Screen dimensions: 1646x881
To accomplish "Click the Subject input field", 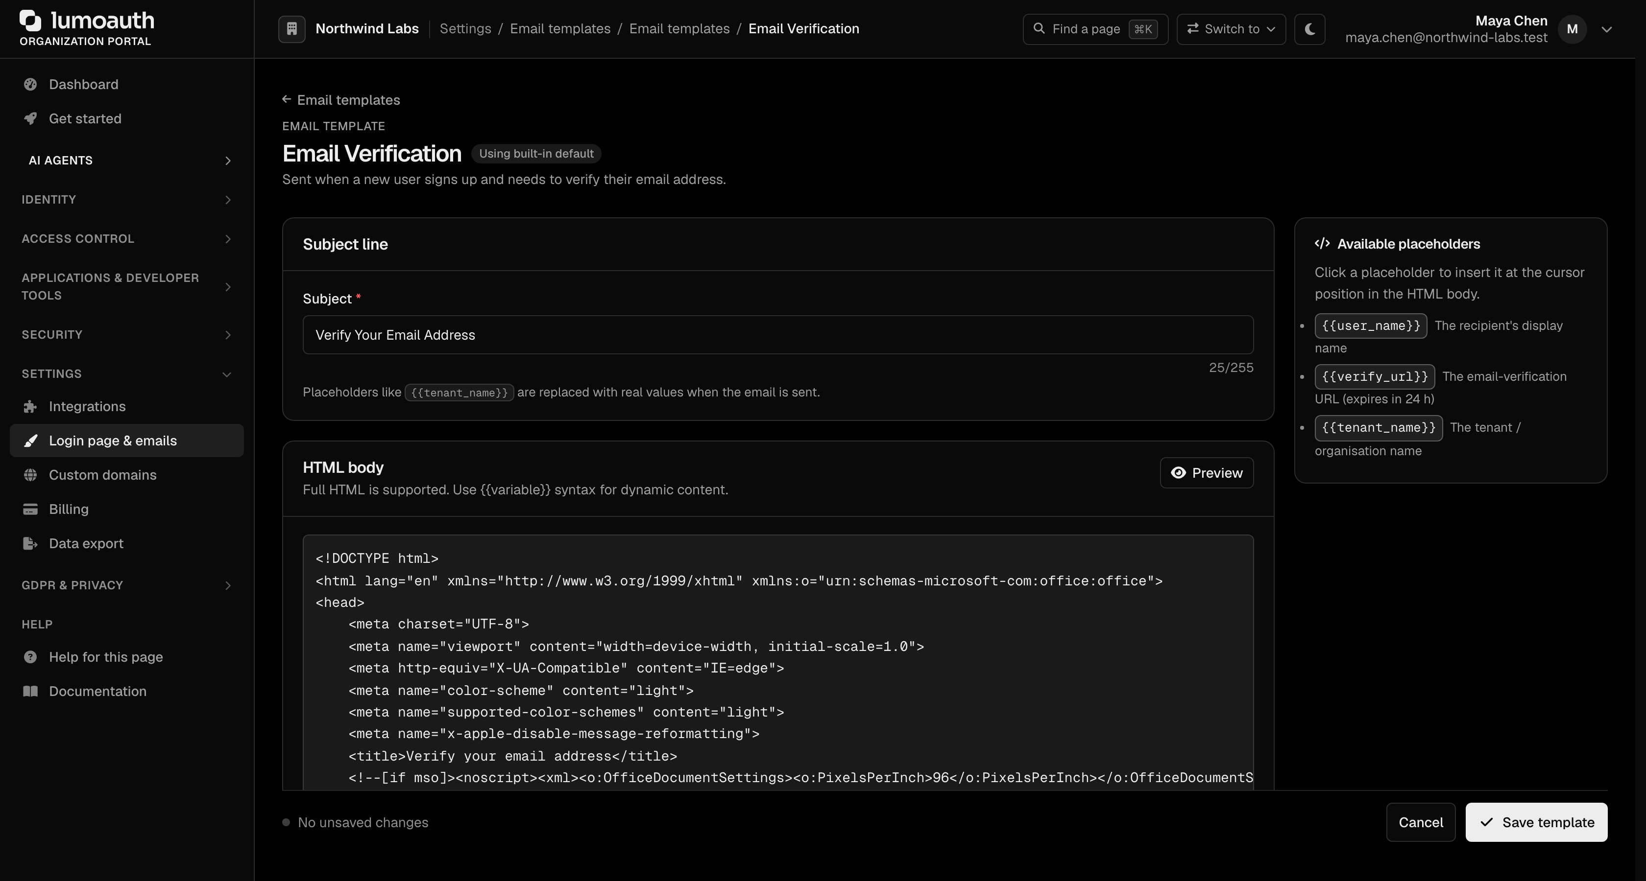I will (777, 334).
